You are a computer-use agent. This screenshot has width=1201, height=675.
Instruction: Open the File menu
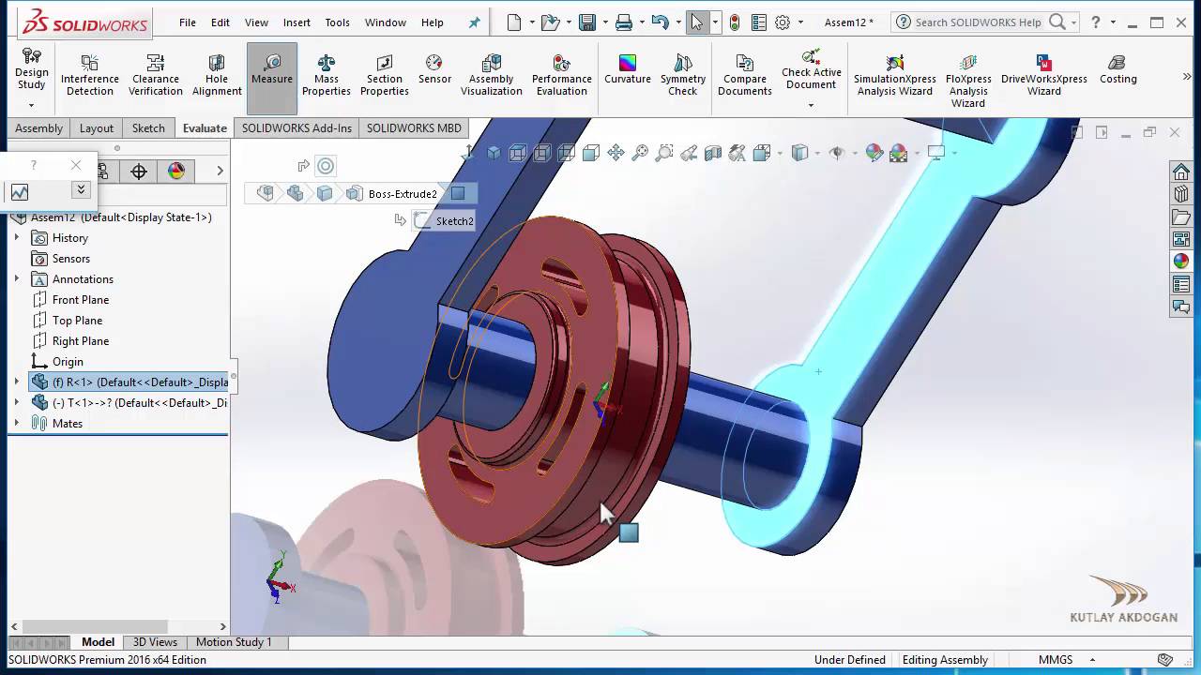click(188, 22)
